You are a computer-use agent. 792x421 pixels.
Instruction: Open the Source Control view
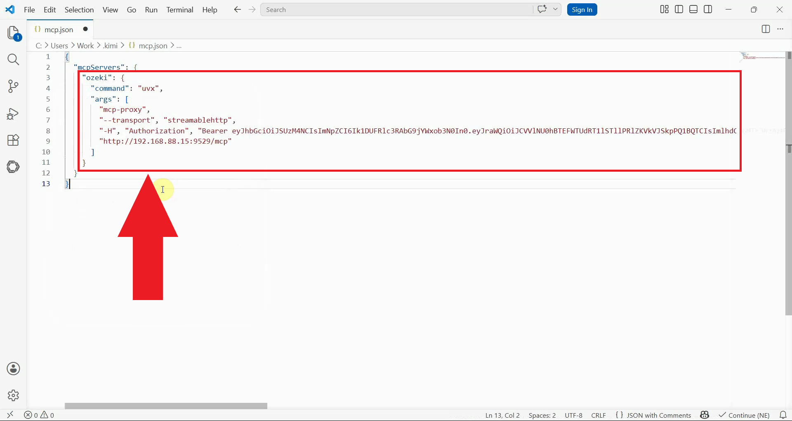point(13,86)
